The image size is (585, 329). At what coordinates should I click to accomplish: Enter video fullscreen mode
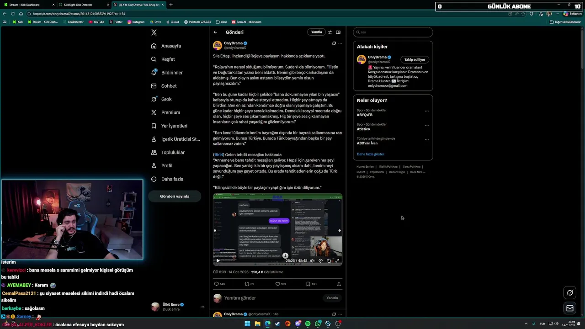pyautogui.click(x=337, y=260)
